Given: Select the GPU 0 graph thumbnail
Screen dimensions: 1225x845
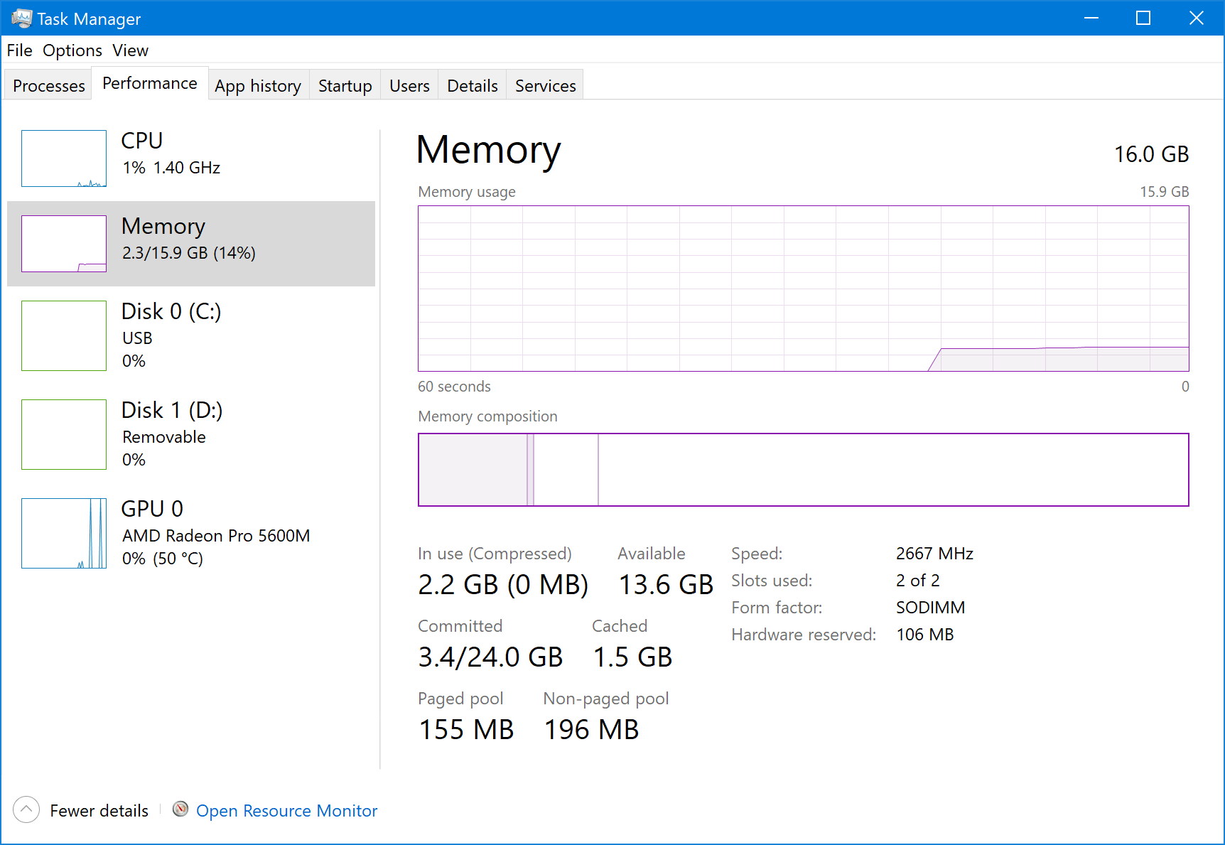Looking at the screenshot, I should point(64,533).
